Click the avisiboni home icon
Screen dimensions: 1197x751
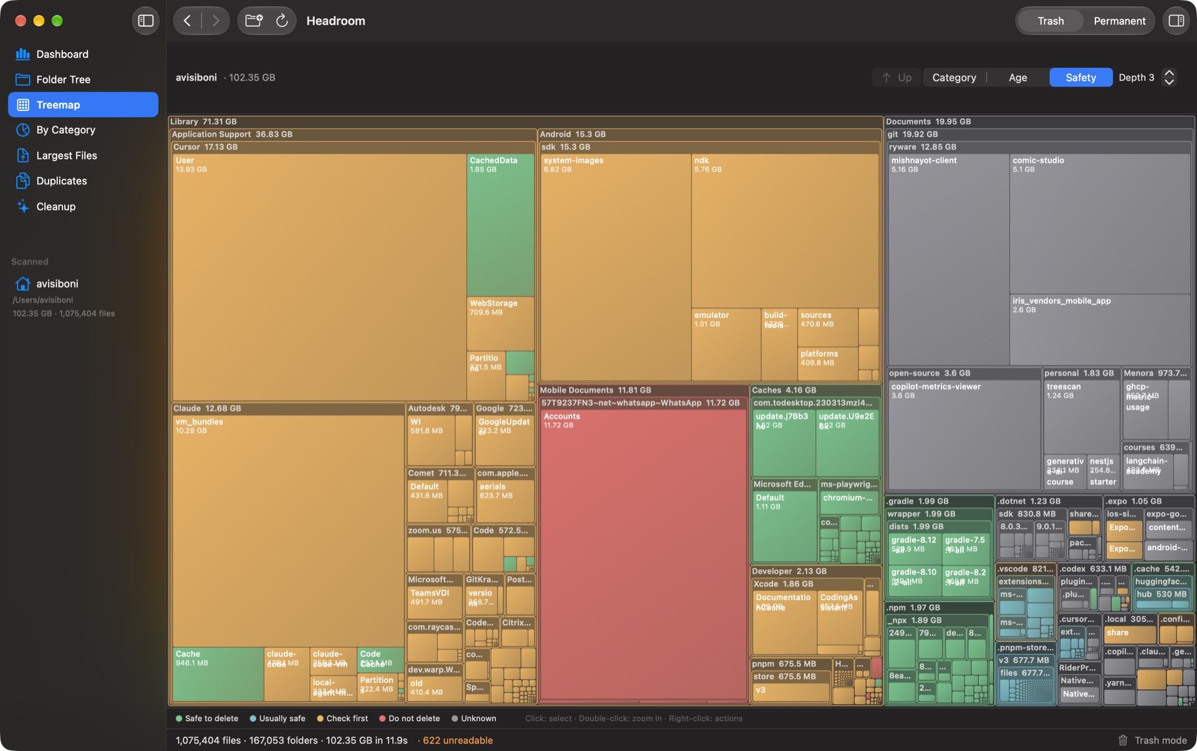click(23, 284)
